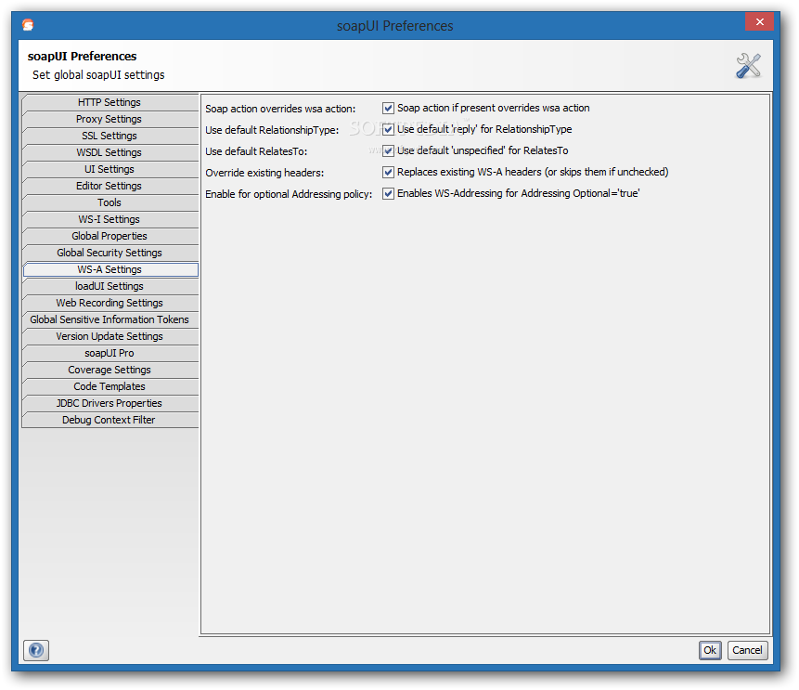
Task: Open Debug Context Filter tab
Action: [110, 420]
